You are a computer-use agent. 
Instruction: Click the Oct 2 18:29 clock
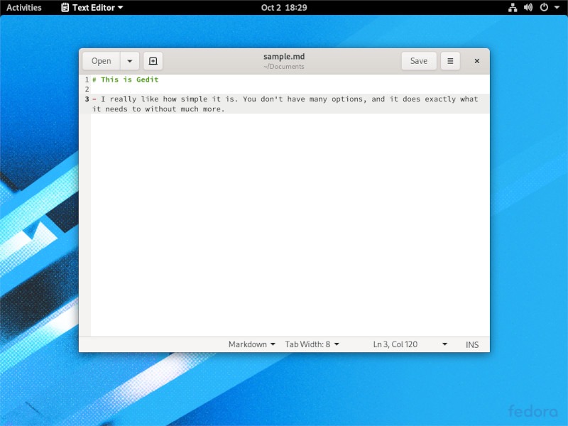284,8
